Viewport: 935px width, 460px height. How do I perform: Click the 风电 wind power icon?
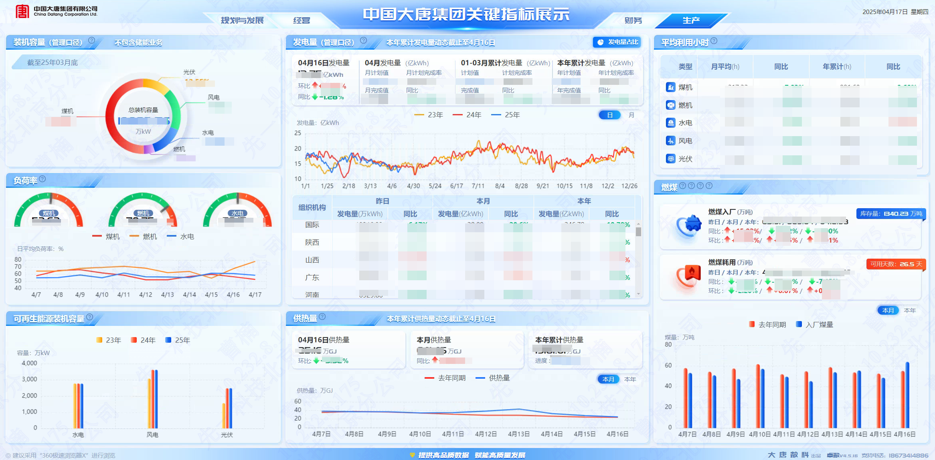coord(670,141)
